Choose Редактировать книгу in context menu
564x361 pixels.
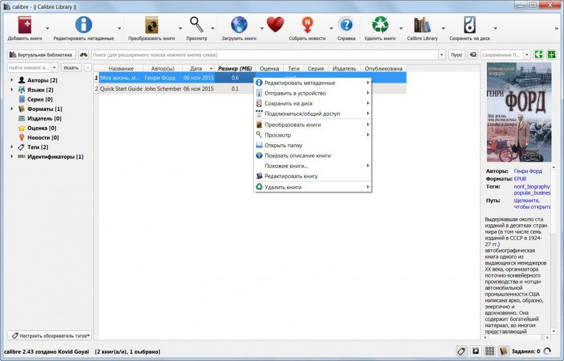pyautogui.click(x=313, y=176)
